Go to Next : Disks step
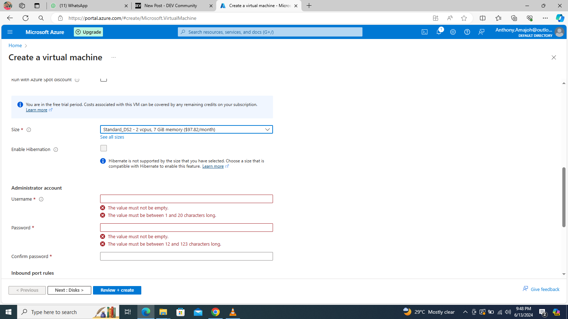 coord(69,290)
